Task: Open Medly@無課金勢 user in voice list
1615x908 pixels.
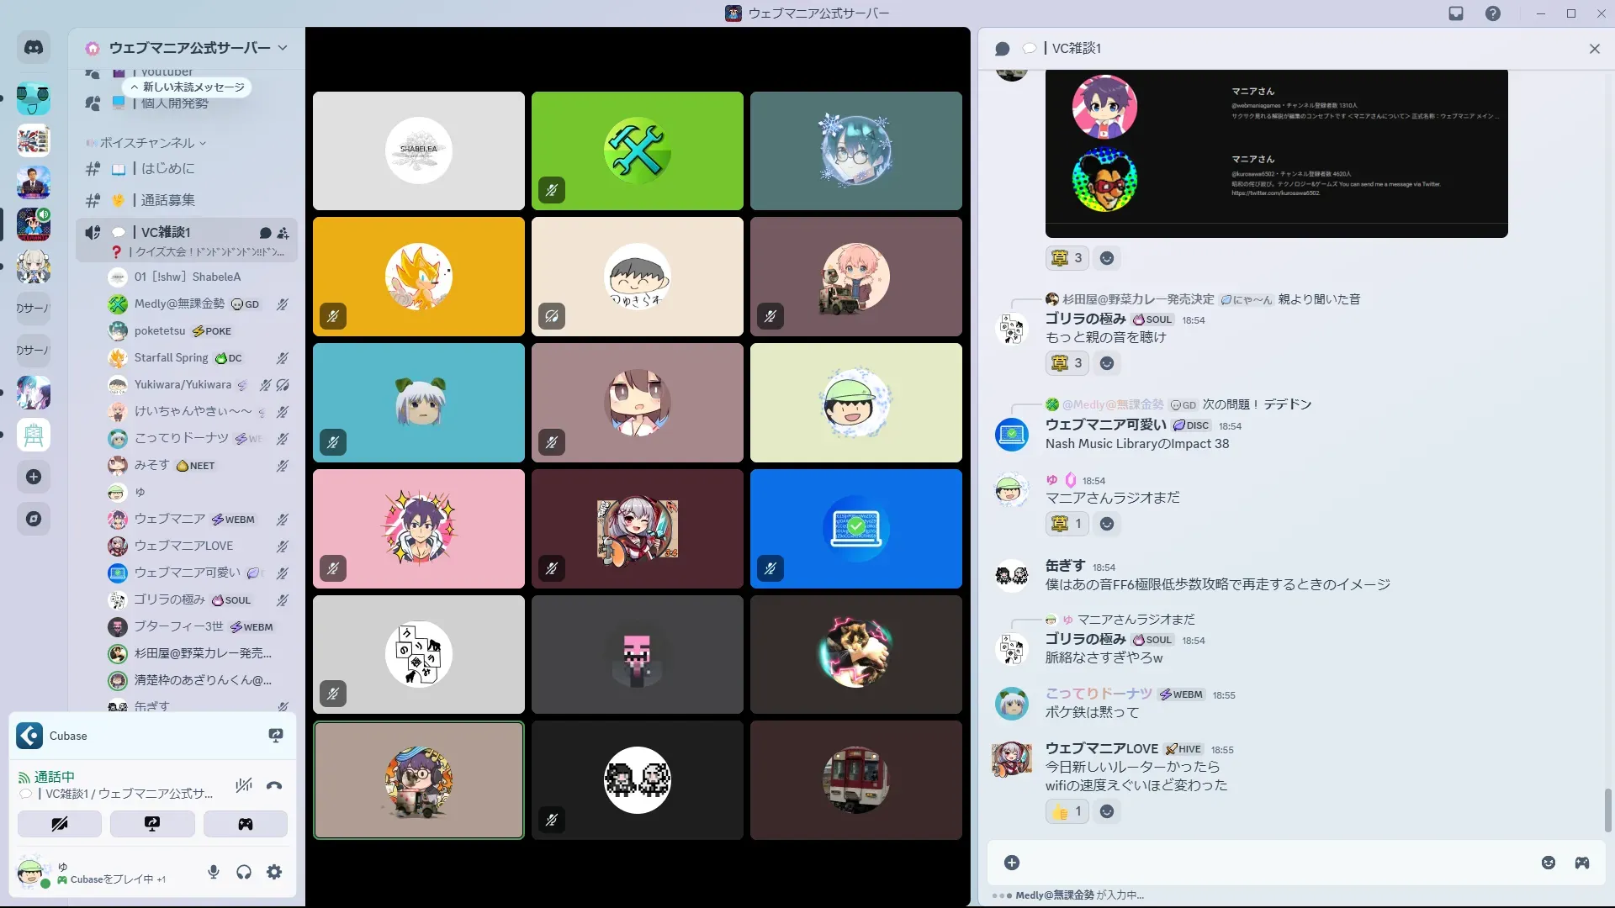Action: [179, 304]
